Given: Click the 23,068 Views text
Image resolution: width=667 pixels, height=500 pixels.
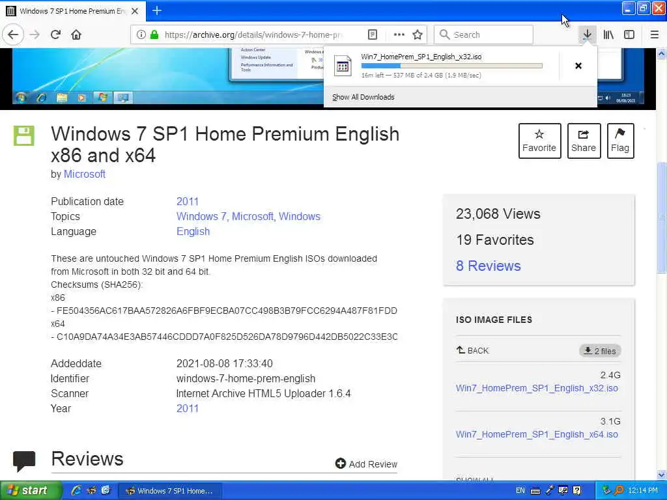Looking at the screenshot, I should click(498, 214).
